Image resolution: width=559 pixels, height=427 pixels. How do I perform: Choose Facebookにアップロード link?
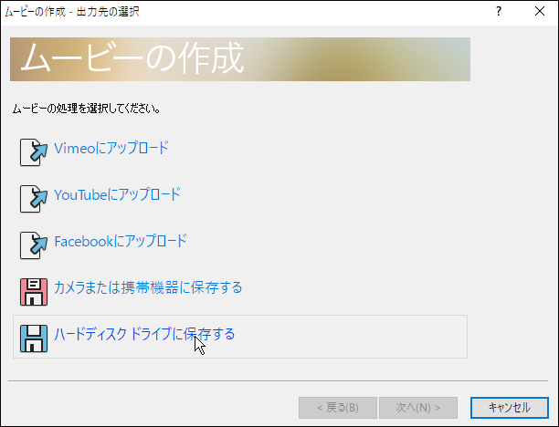coord(121,241)
